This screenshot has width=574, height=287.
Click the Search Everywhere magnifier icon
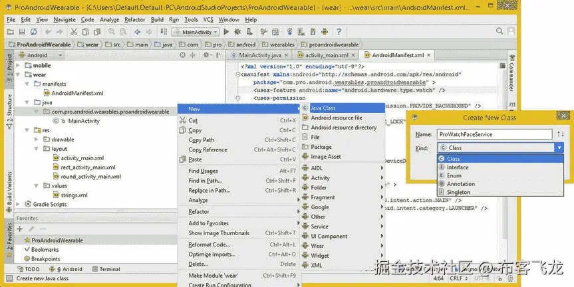tap(500, 31)
